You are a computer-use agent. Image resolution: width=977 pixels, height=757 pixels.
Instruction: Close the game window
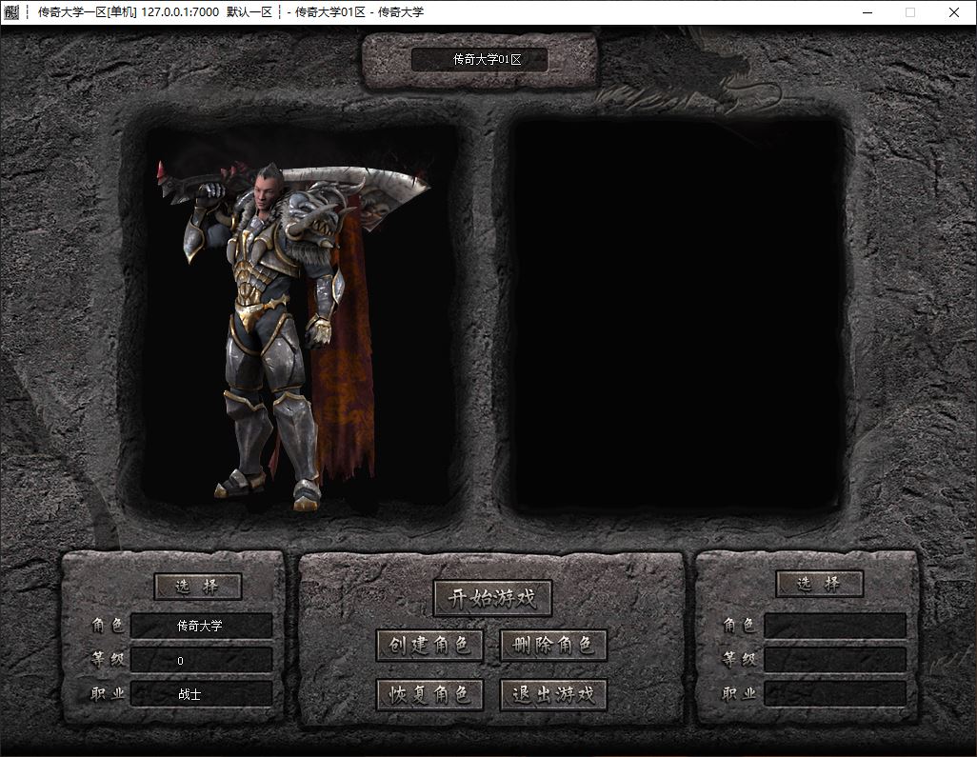pyautogui.click(x=954, y=11)
